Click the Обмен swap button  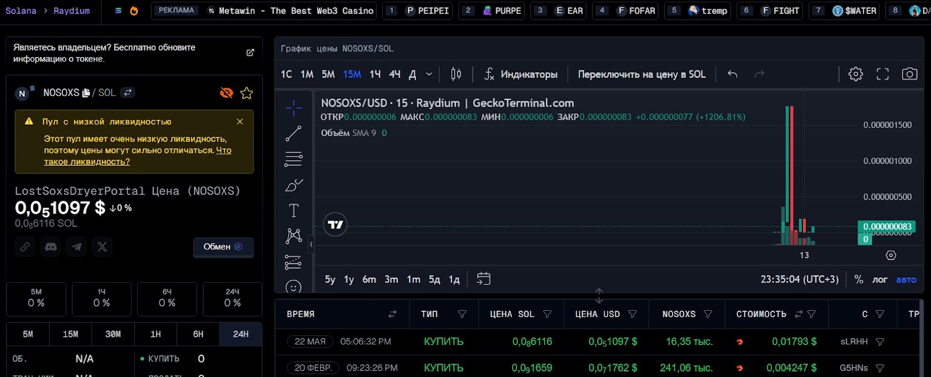coord(223,247)
